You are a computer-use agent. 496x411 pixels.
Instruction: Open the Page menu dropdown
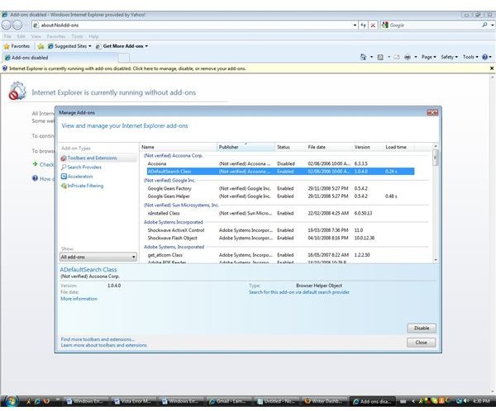[x=428, y=57]
